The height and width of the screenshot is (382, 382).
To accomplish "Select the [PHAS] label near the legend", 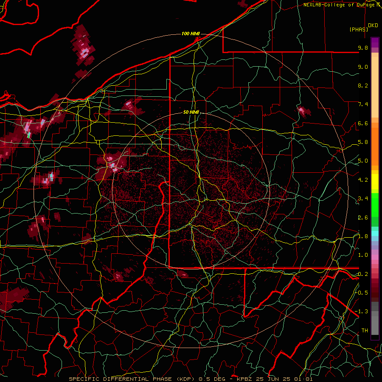I will pyautogui.click(x=359, y=29).
